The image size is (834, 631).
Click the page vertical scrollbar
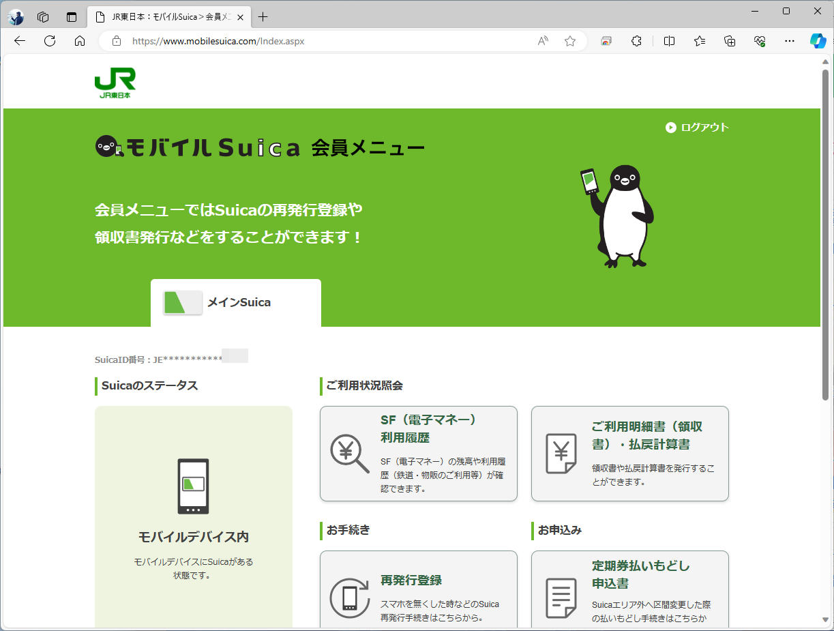click(826, 234)
